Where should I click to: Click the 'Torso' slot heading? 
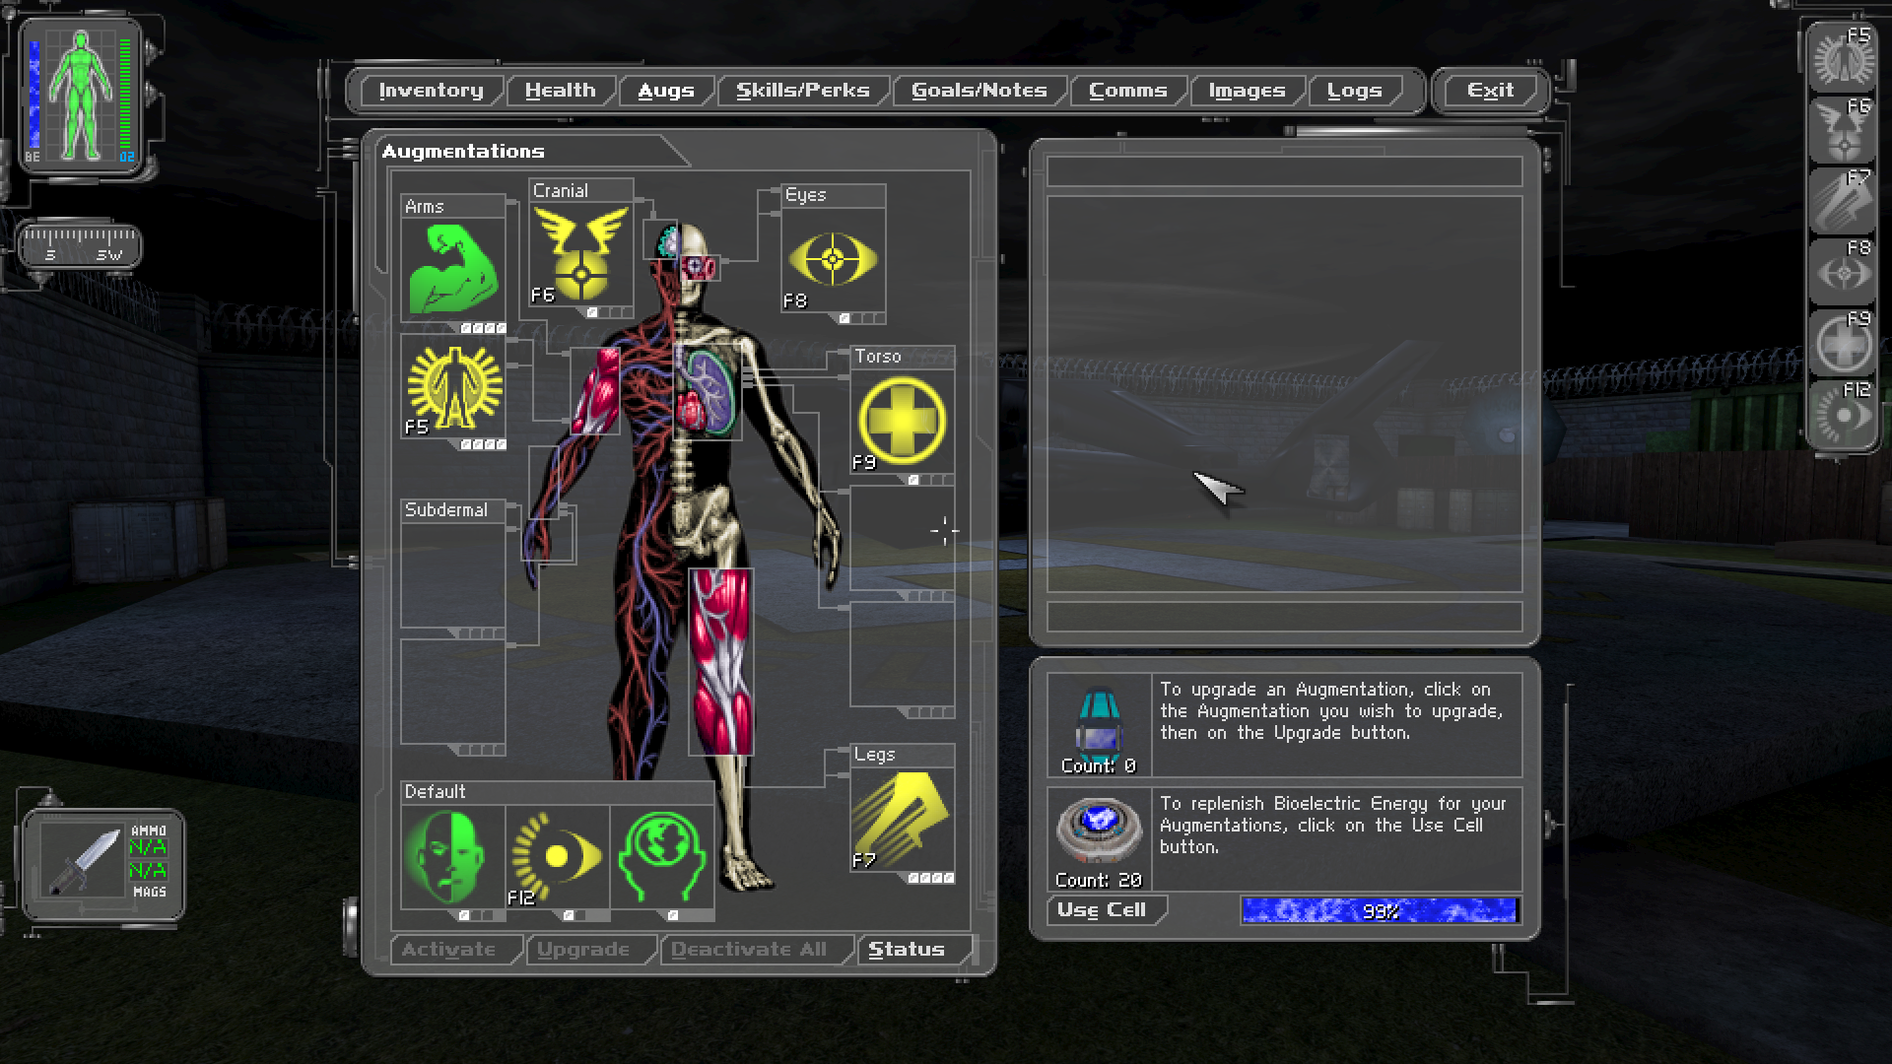tap(877, 357)
